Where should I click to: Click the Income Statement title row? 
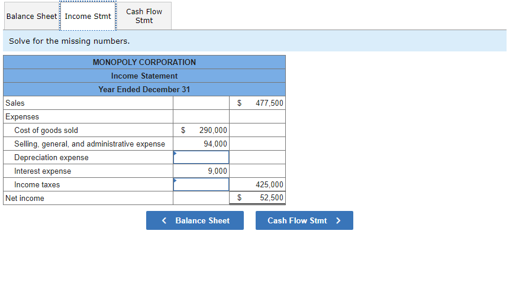tap(144, 76)
